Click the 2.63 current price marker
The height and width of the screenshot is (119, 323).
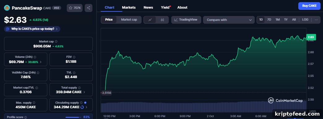click(x=311, y=37)
